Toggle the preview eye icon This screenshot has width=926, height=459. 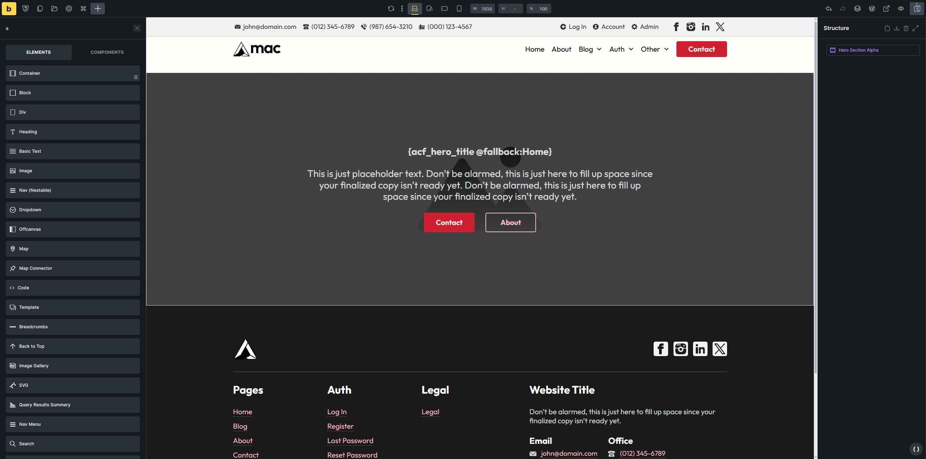(x=901, y=9)
